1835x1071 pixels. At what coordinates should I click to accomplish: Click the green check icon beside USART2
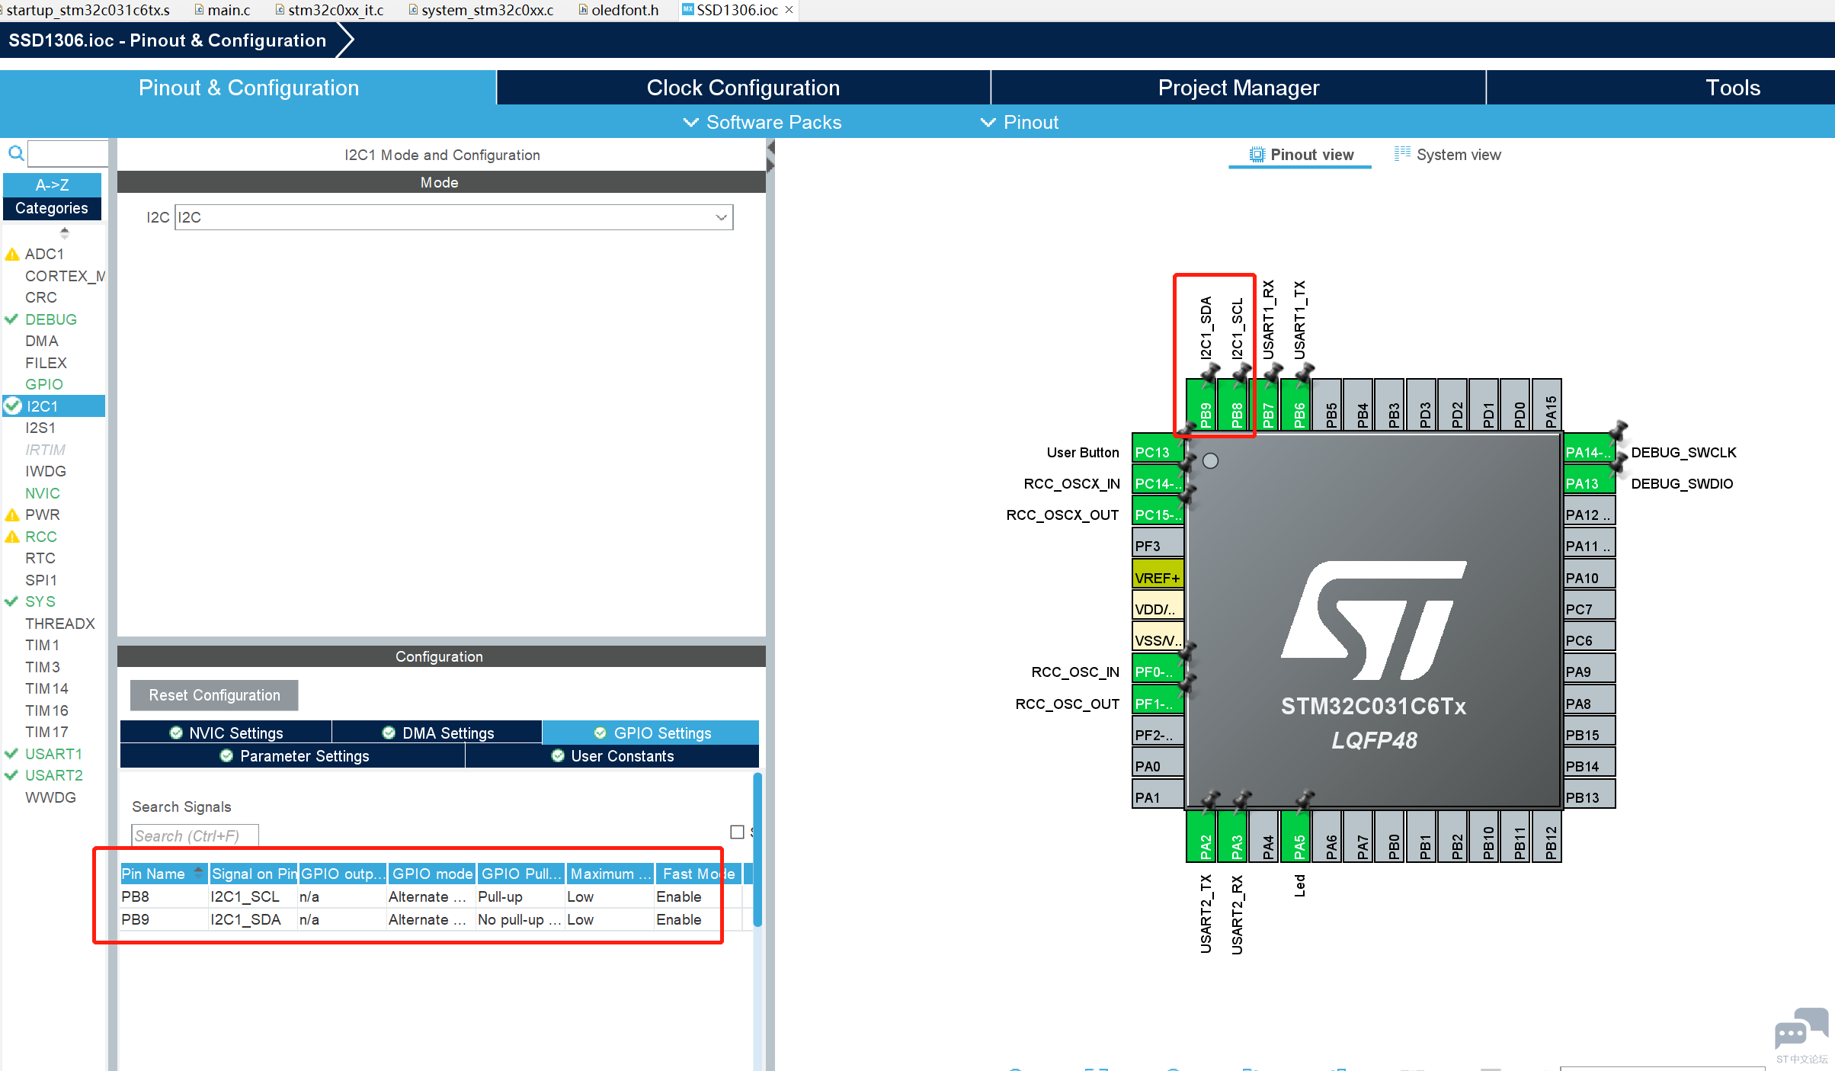pyautogui.click(x=11, y=775)
